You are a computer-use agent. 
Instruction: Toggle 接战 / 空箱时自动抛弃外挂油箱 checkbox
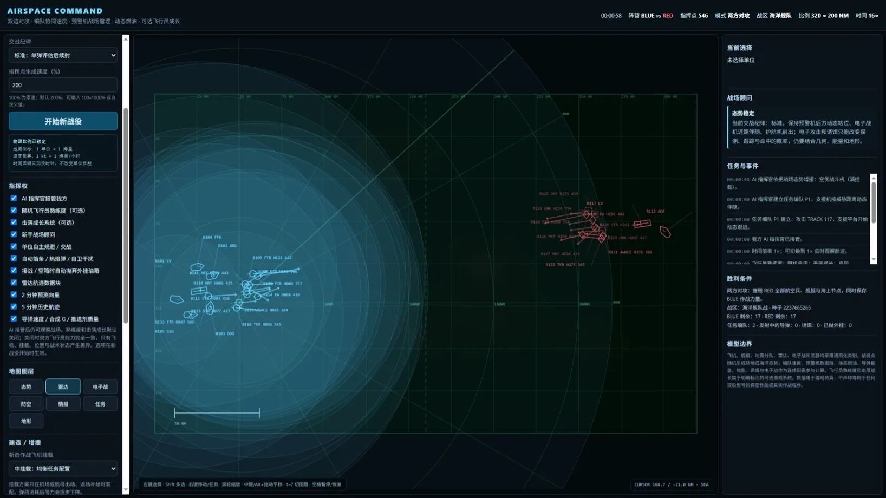14,271
